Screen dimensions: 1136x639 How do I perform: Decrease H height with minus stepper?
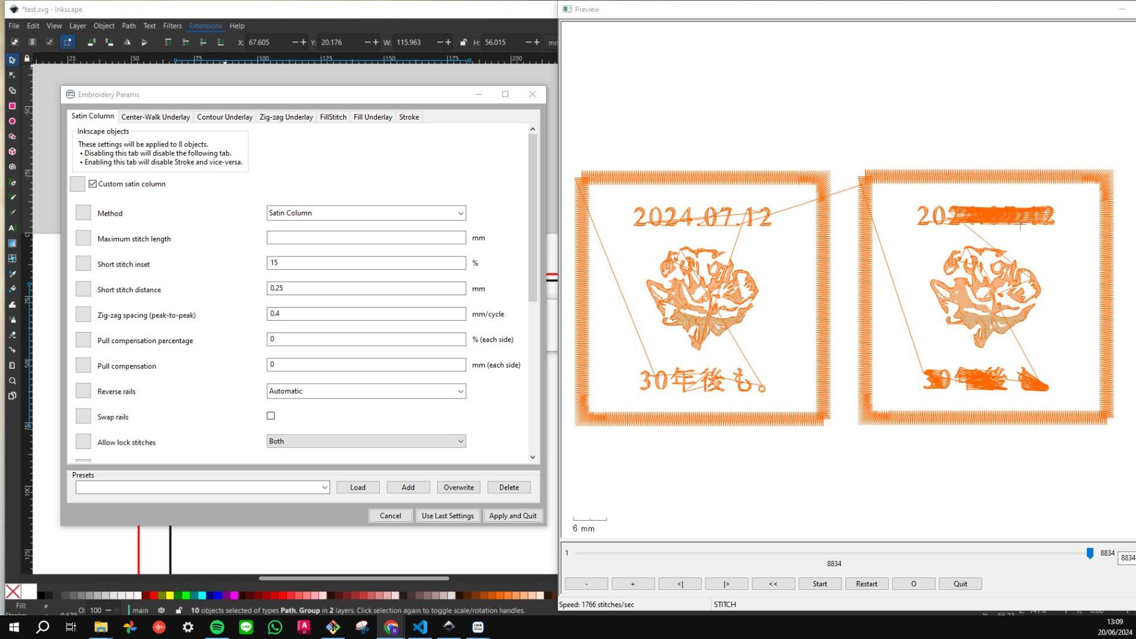[x=529, y=42]
